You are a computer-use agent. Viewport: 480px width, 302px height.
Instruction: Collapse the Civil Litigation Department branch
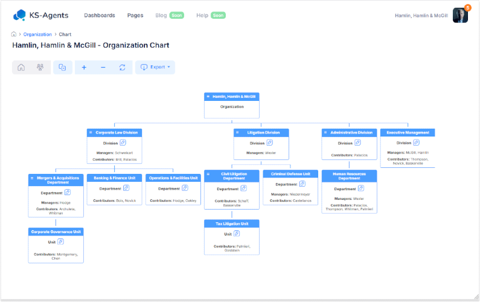[208, 174]
